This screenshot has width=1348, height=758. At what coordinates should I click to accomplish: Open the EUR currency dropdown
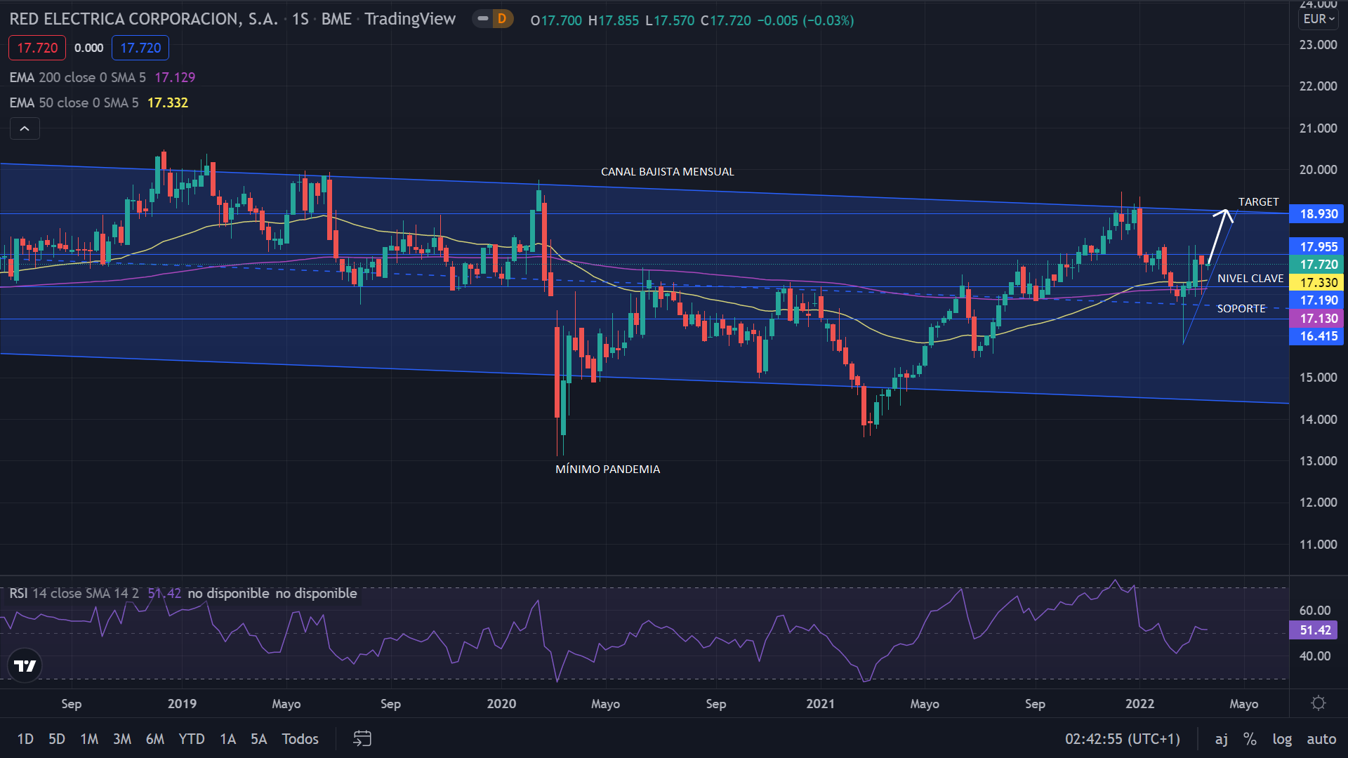tap(1319, 19)
